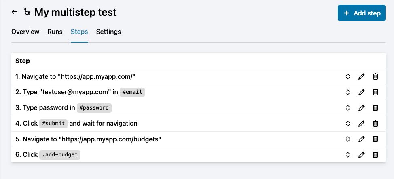Edit the #email typing step
This screenshot has height=179, width=394.
click(362, 92)
